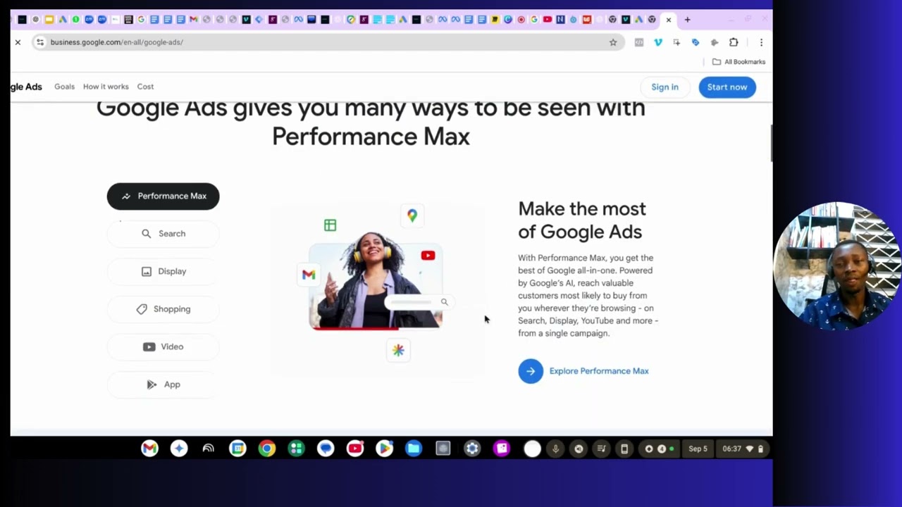Open Chrome's three-dot menu
Screen dimensions: 902x507
pos(761,42)
